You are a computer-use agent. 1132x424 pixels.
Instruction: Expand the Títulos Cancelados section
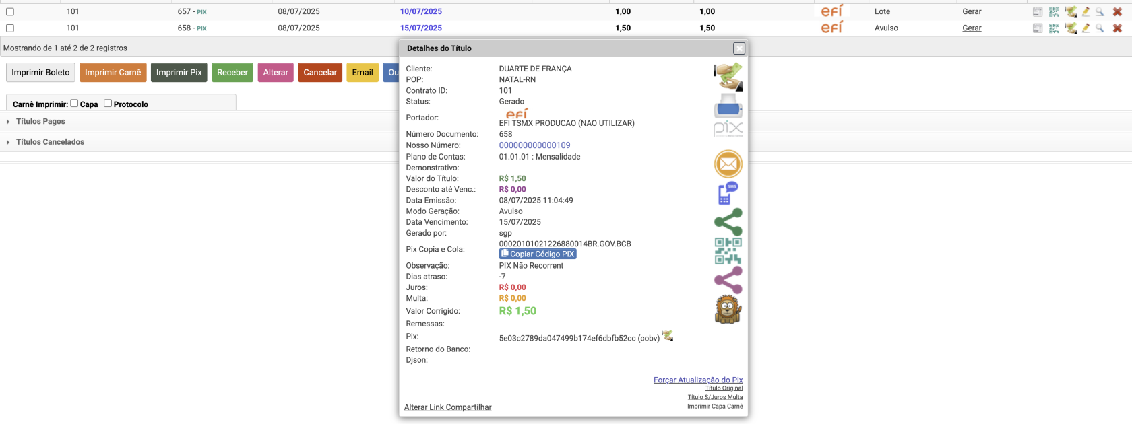click(50, 142)
